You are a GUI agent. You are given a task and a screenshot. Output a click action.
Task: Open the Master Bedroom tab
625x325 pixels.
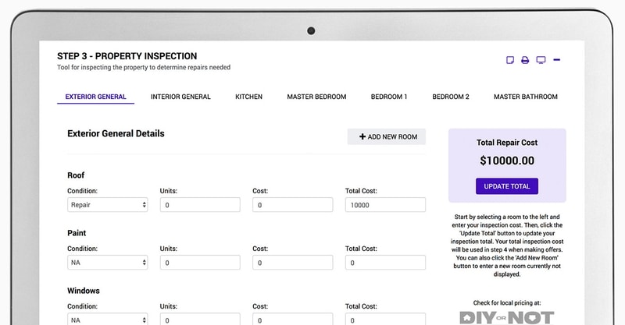316,97
